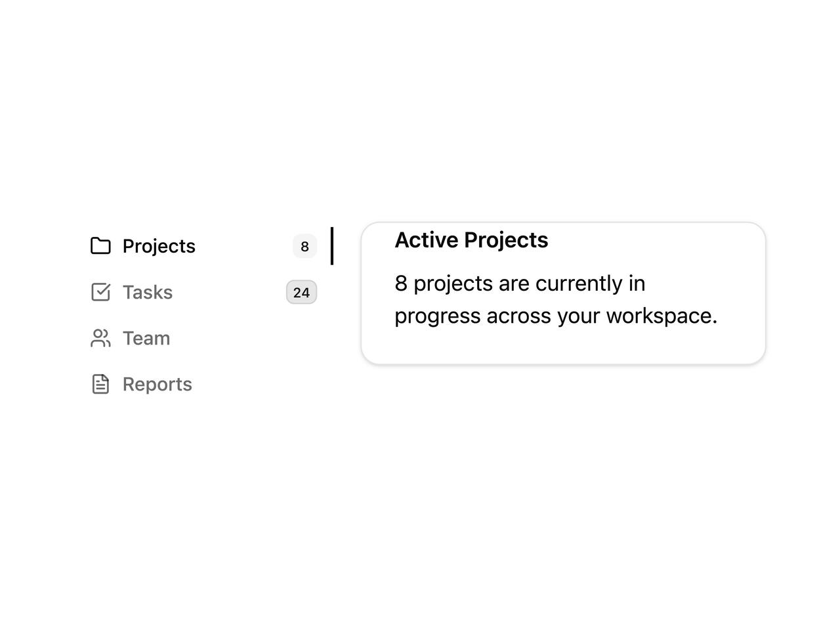Open the Tasks tab
This screenshot has height=630, width=840.
coord(204,292)
